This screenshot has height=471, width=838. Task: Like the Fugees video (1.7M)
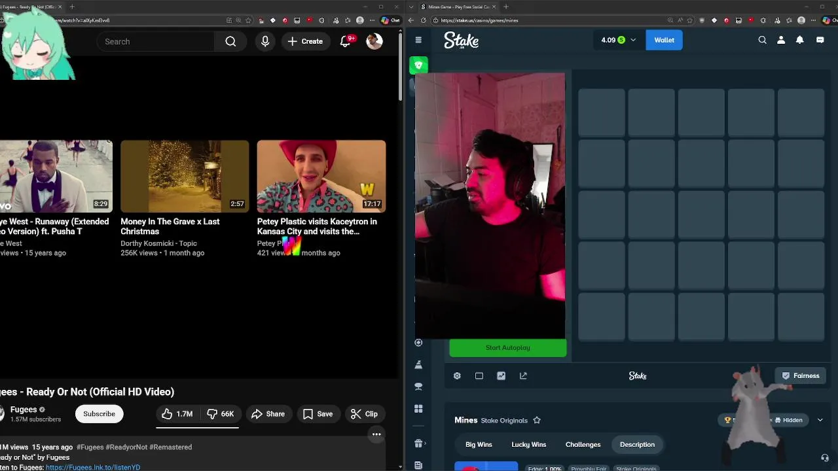[177, 413]
